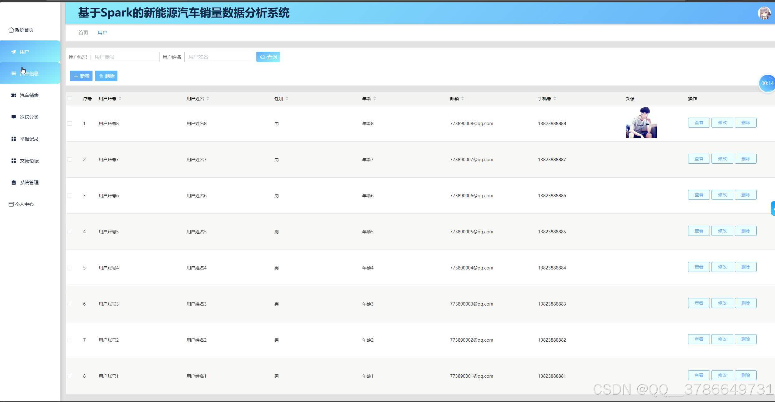Sort by the 用户姓名 column arrows

(208, 99)
